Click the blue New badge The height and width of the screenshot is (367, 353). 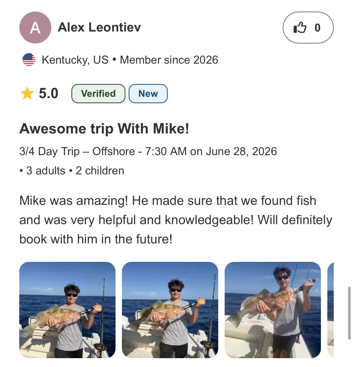click(x=148, y=94)
